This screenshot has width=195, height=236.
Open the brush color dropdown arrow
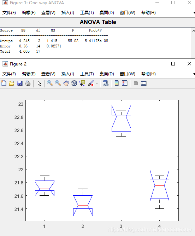(x=97, y=83)
